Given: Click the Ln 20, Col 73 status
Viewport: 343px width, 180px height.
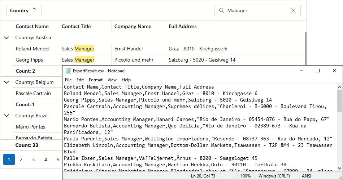Looking at the screenshot, I should (x=203, y=176).
